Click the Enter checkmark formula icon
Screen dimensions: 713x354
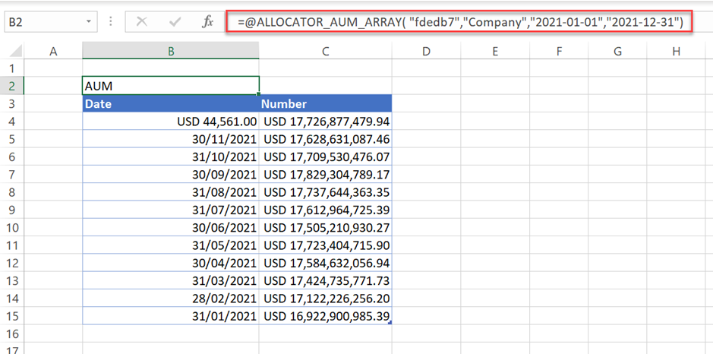[174, 22]
